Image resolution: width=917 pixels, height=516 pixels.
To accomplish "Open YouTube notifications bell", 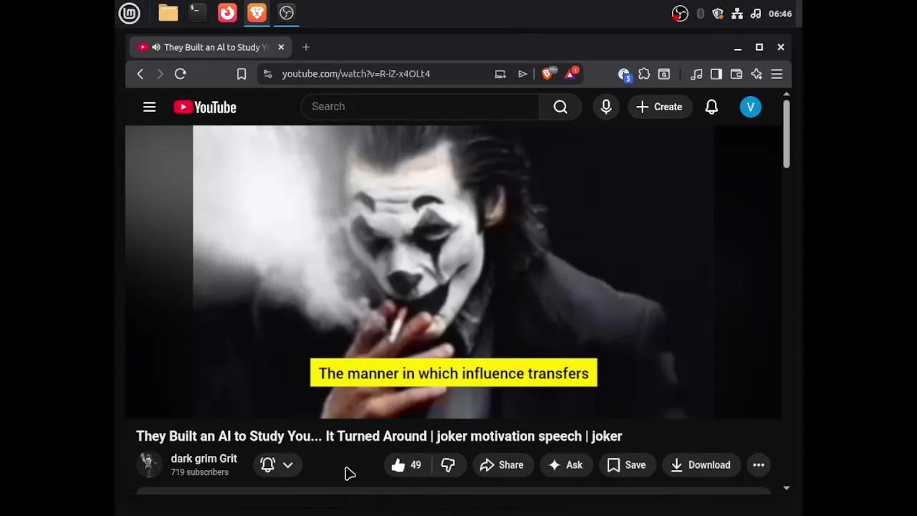I will (x=711, y=107).
